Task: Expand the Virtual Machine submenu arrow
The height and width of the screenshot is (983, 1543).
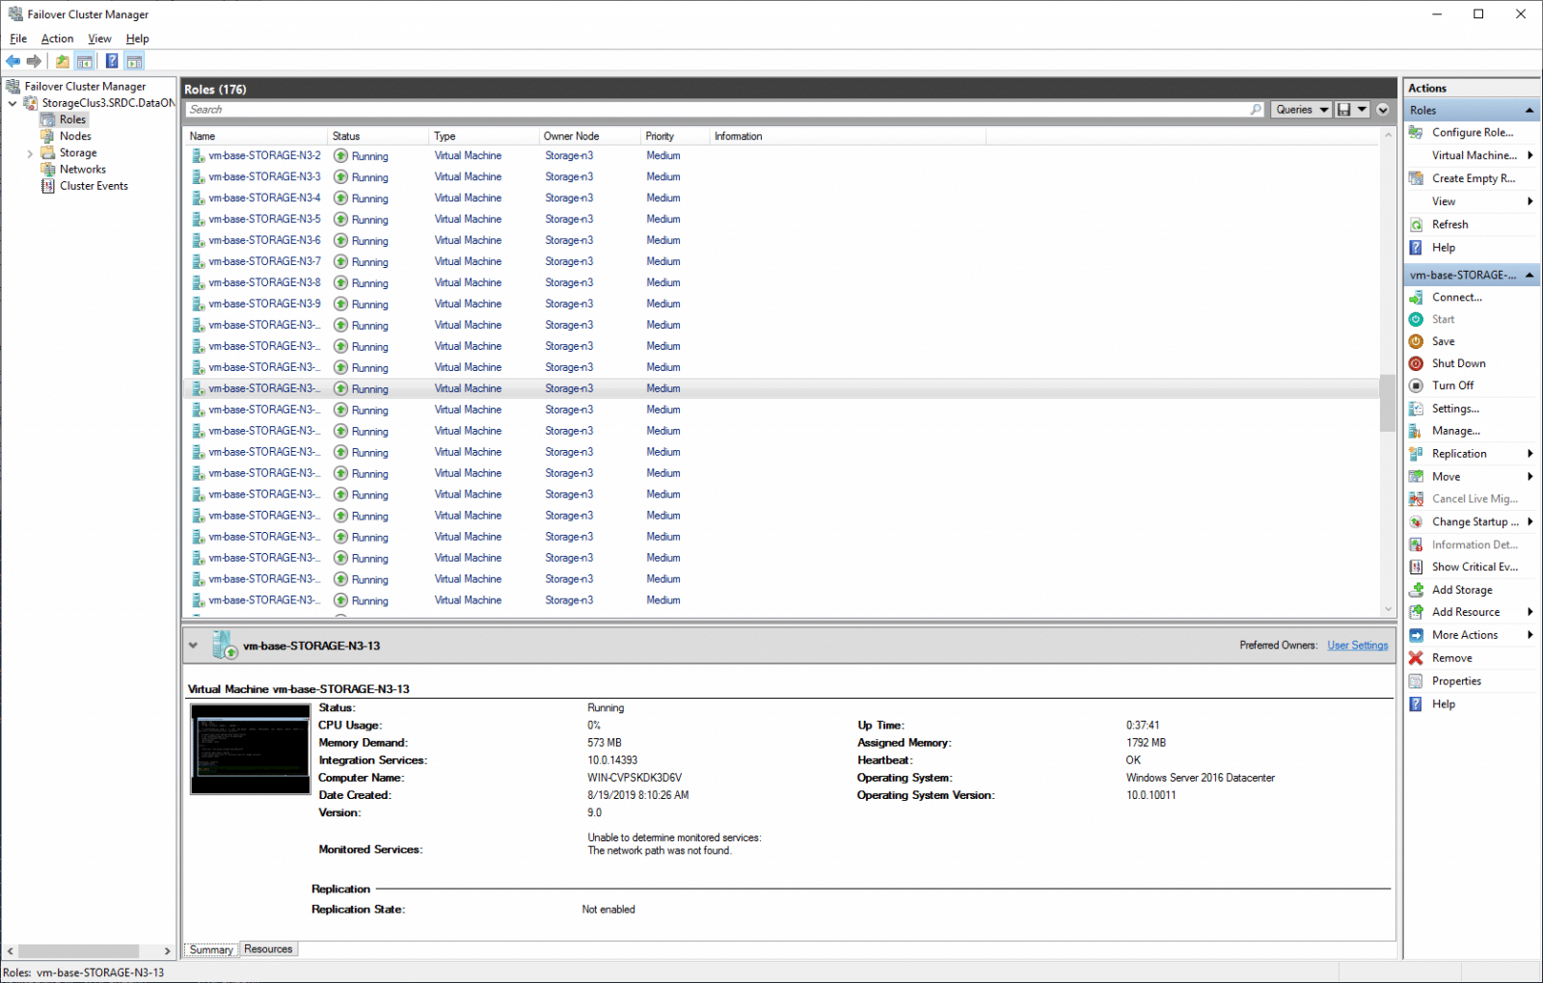Action: [1529, 155]
